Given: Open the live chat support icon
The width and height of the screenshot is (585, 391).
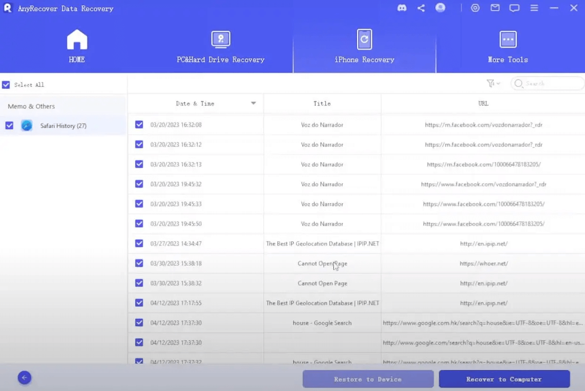Looking at the screenshot, I should 514,8.
